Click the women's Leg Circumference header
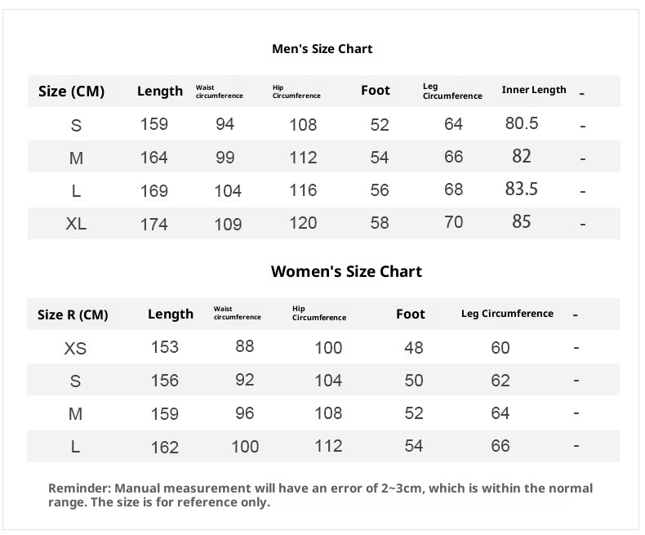This screenshot has height=535, width=645. (x=507, y=314)
